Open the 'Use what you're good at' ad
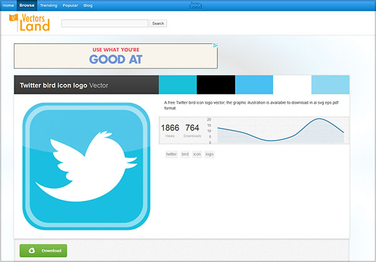 click(x=116, y=56)
